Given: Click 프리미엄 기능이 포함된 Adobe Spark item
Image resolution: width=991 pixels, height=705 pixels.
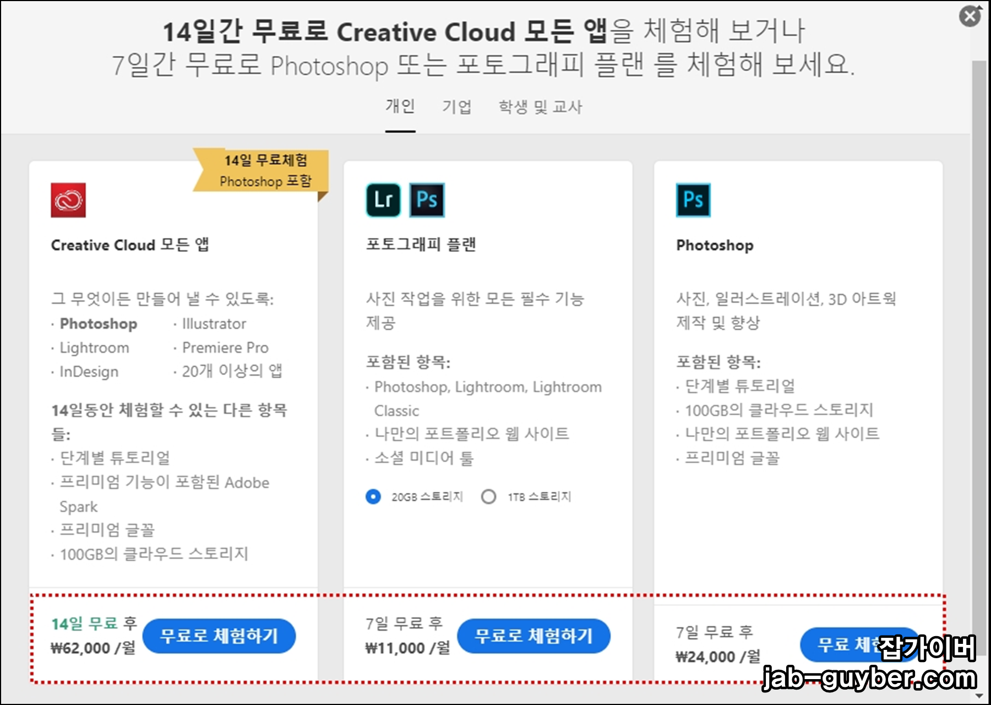Looking at the screenshot, I should point(164,494).
